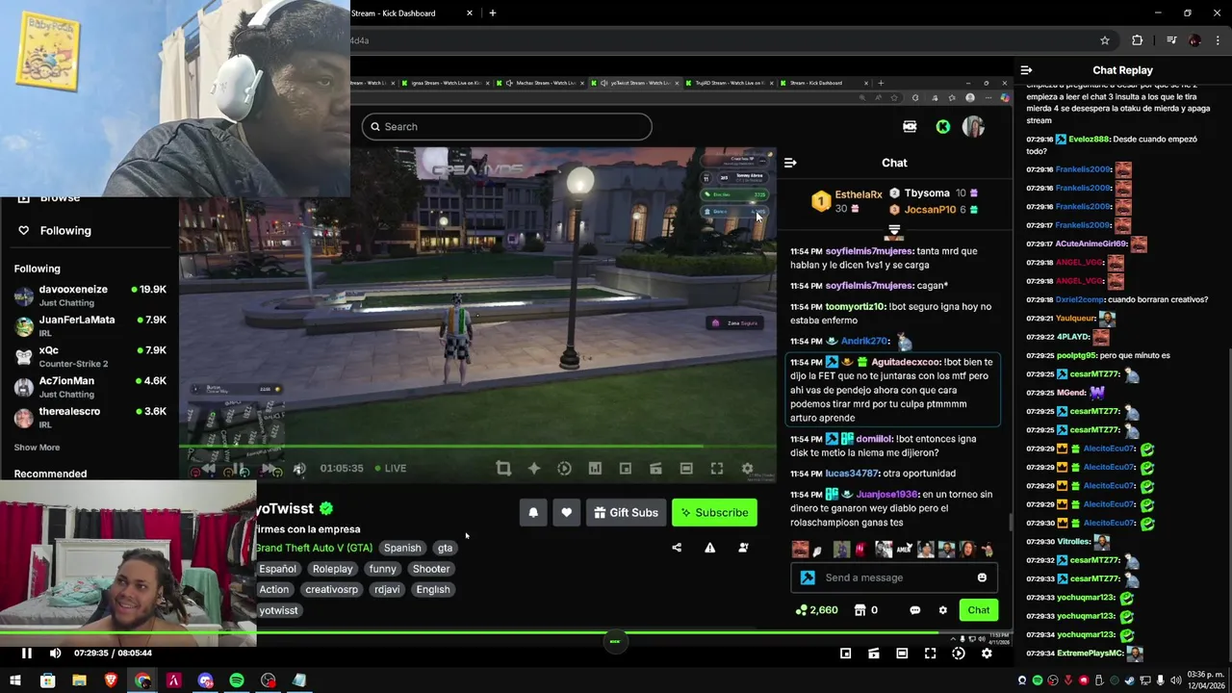Open the Following section in sidebar
The width and height of the screenshot is (1232, 693).
click(65, 231)
